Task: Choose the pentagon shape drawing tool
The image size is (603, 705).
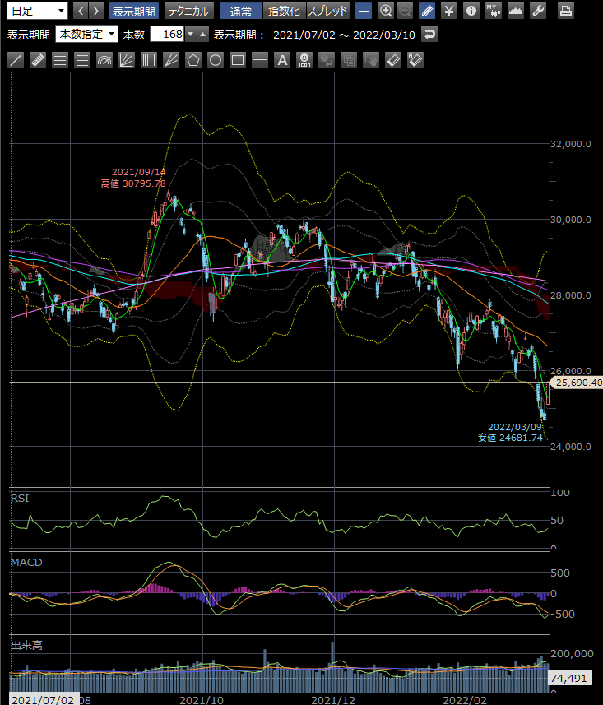Action: (193, 60)
